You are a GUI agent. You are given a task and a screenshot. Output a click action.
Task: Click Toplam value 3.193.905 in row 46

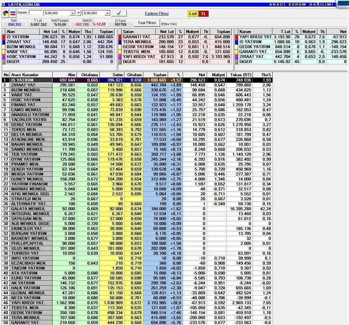click(157, 303)
